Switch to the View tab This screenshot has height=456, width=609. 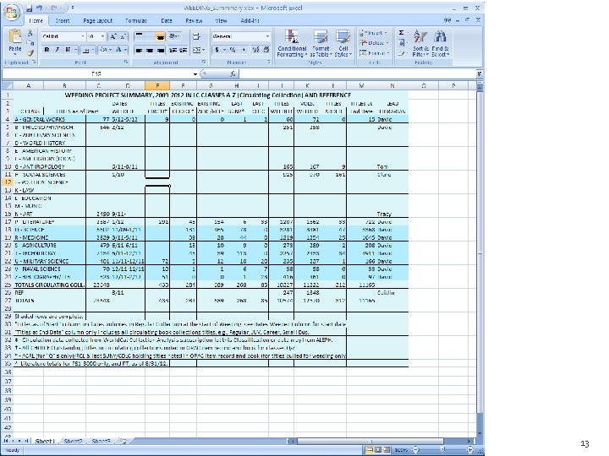coord(221,20)
